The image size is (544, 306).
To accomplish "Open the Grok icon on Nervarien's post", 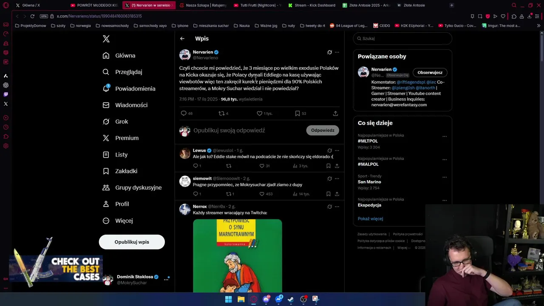I will click(329, 52).
